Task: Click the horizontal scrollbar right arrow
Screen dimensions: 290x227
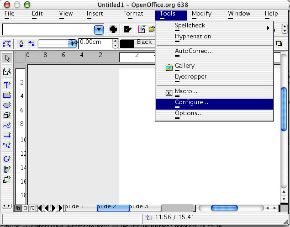Action: click(x=274, y=208)
